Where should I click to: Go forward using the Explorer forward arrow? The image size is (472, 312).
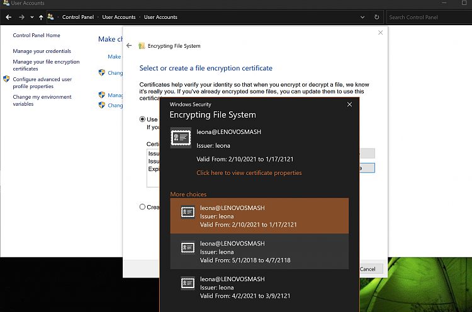[21, 17]
